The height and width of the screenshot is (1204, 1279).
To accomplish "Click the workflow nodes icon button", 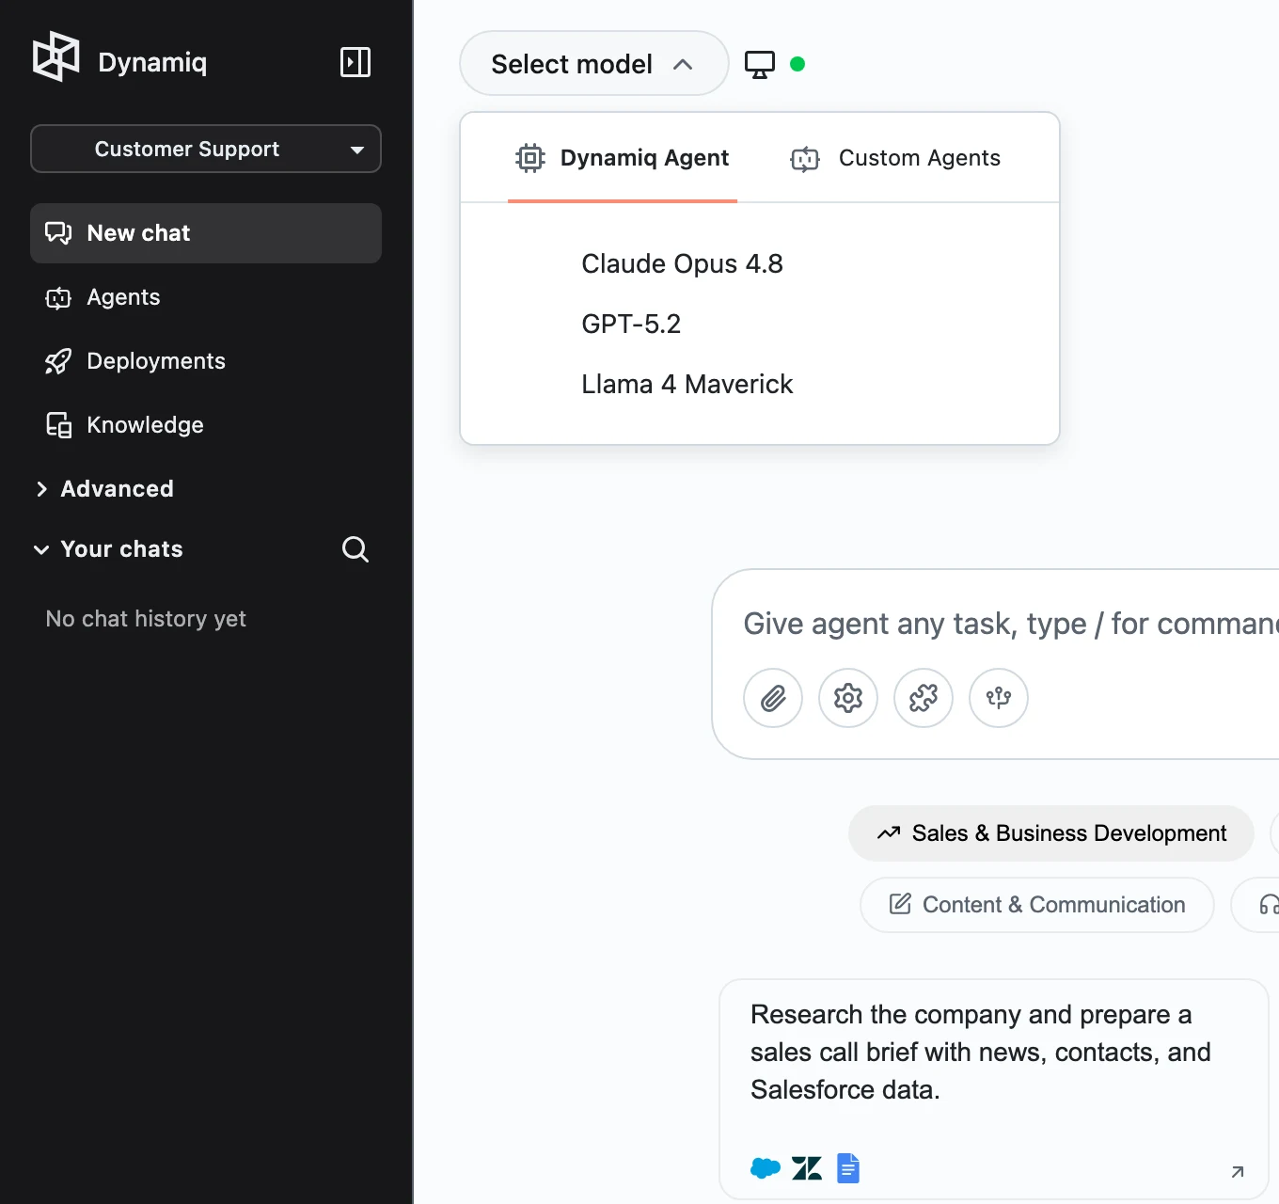I will (x=999, y=698).
